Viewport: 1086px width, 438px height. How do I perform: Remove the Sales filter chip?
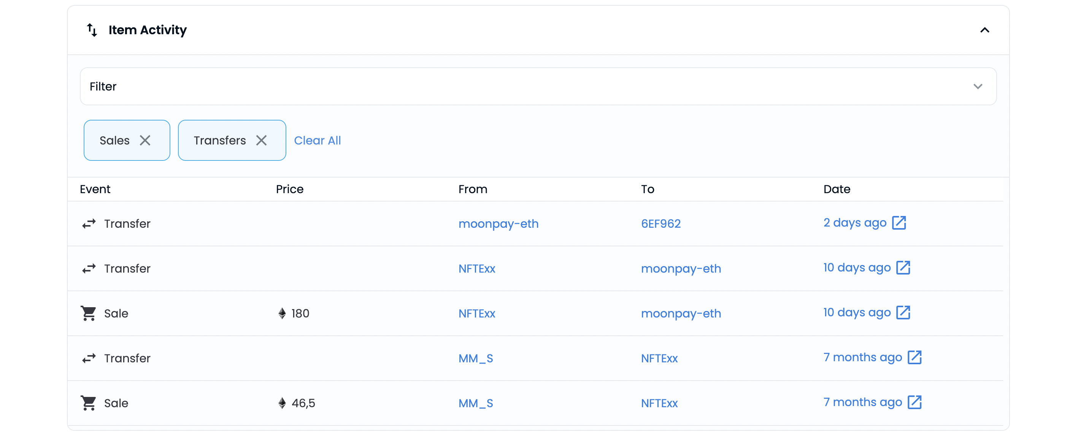[145, 140]
